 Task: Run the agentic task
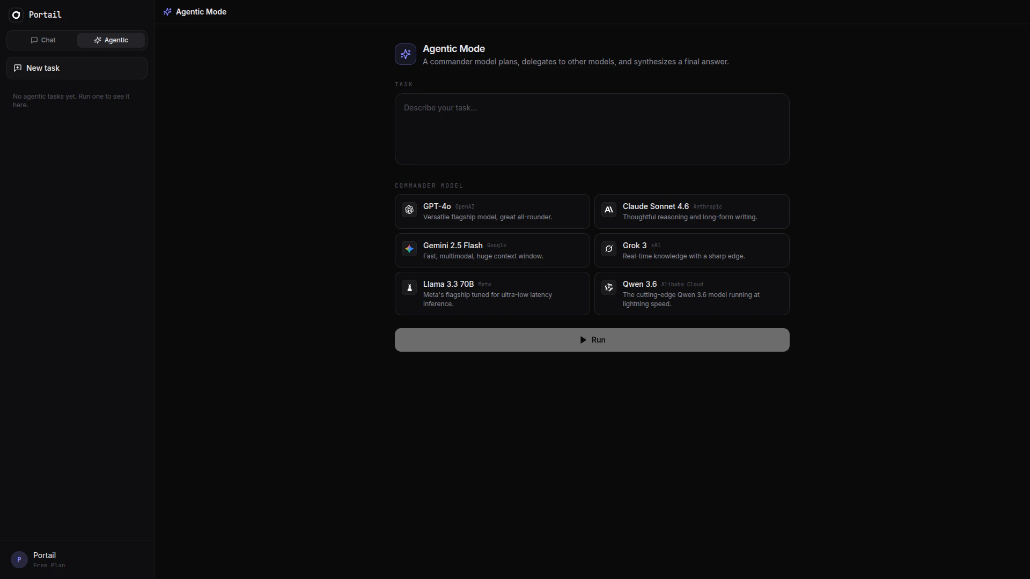click(592, 340)
